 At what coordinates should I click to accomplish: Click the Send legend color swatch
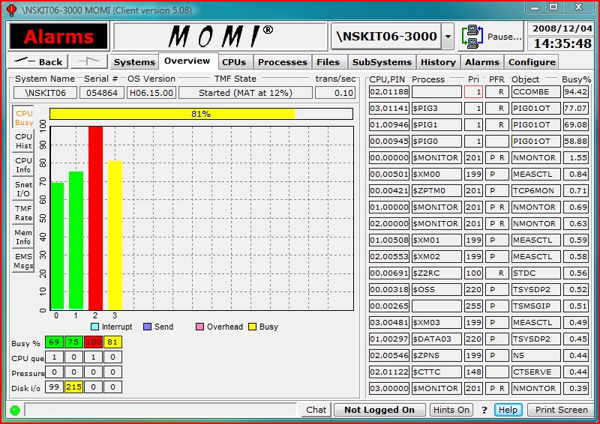[147, 327]
